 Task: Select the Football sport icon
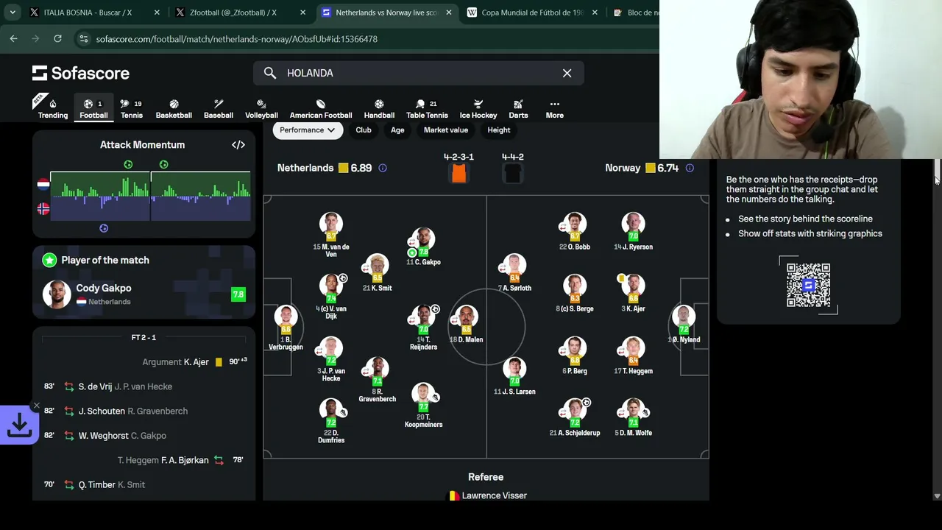[88, 104]
